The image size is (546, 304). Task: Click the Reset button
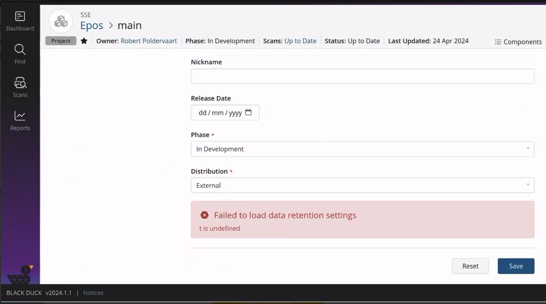[x=470, y=266]
